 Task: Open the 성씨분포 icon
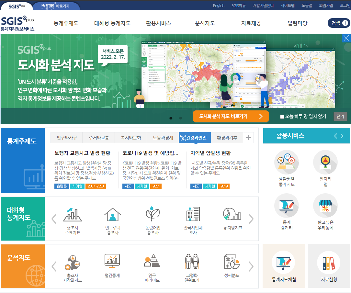pyautogui.click(x=232, y=261)
